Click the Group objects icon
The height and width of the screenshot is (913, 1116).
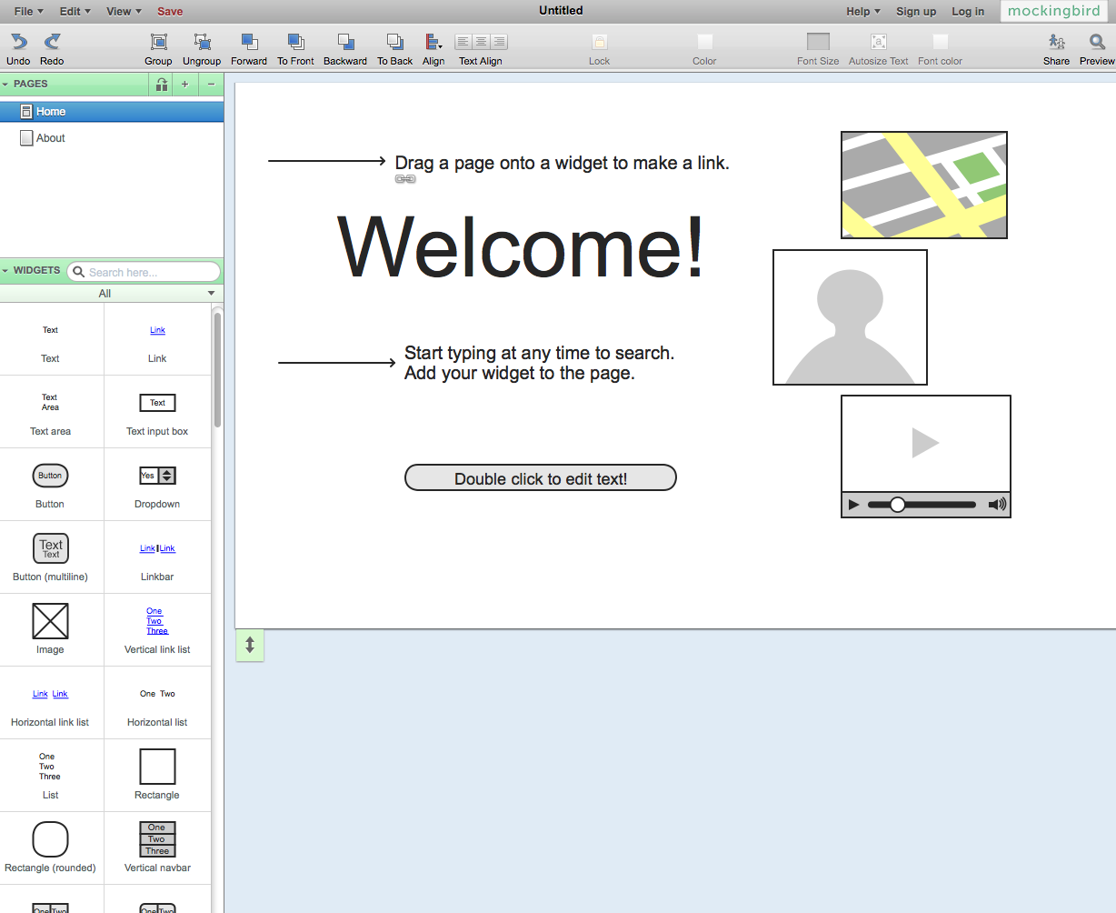pos(158,42)
